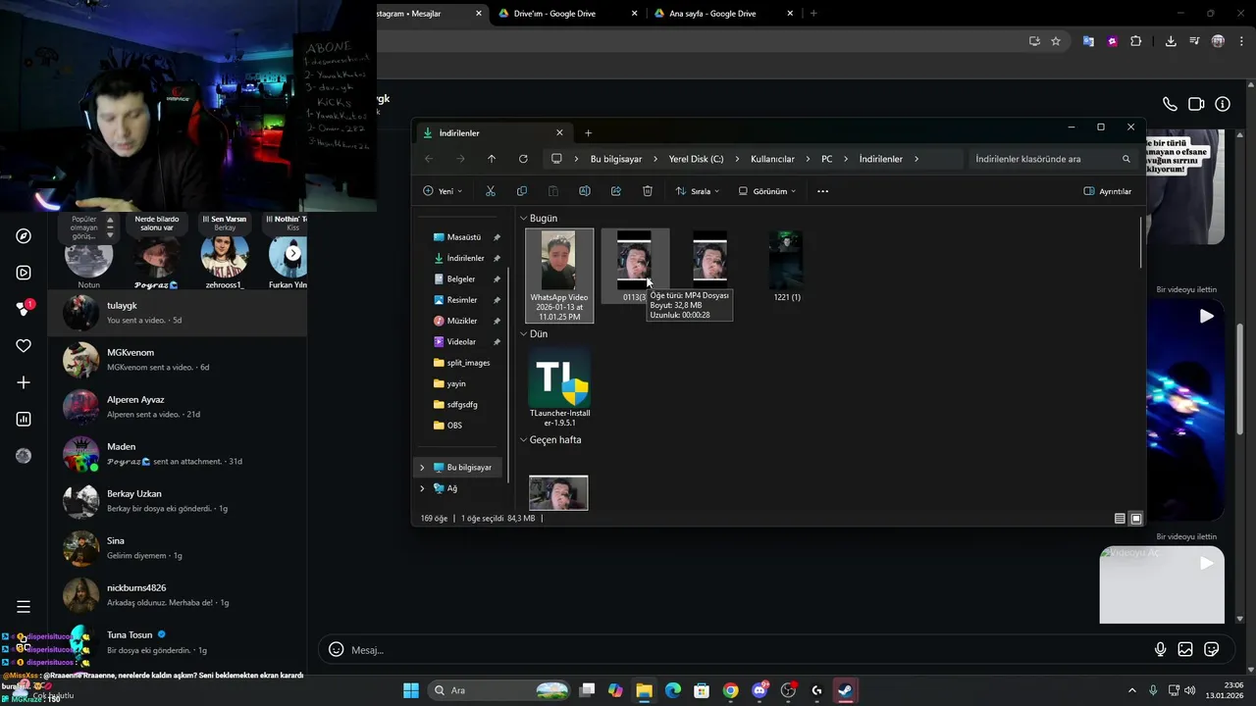The height and width of the screenshot is (706, 1256).
Task: Open Steam from the taskbar
Action: [x=845, y=690]
